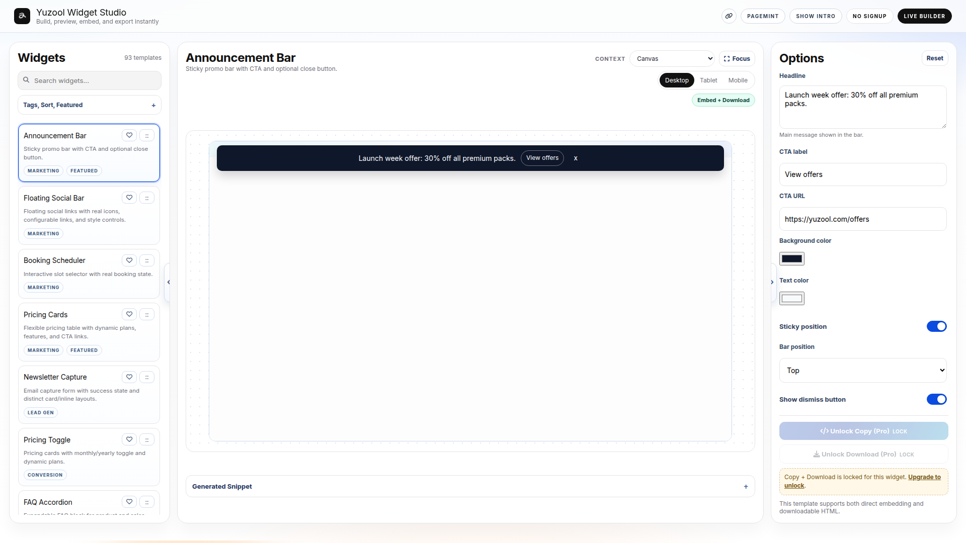966x543 pixels.
Task: Toggle Sticky position switch
Action: [937, 326]
